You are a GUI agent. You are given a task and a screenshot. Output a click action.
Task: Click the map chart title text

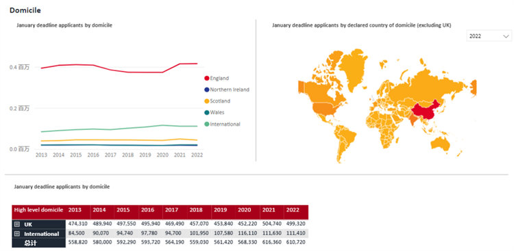tap(362, 25)
